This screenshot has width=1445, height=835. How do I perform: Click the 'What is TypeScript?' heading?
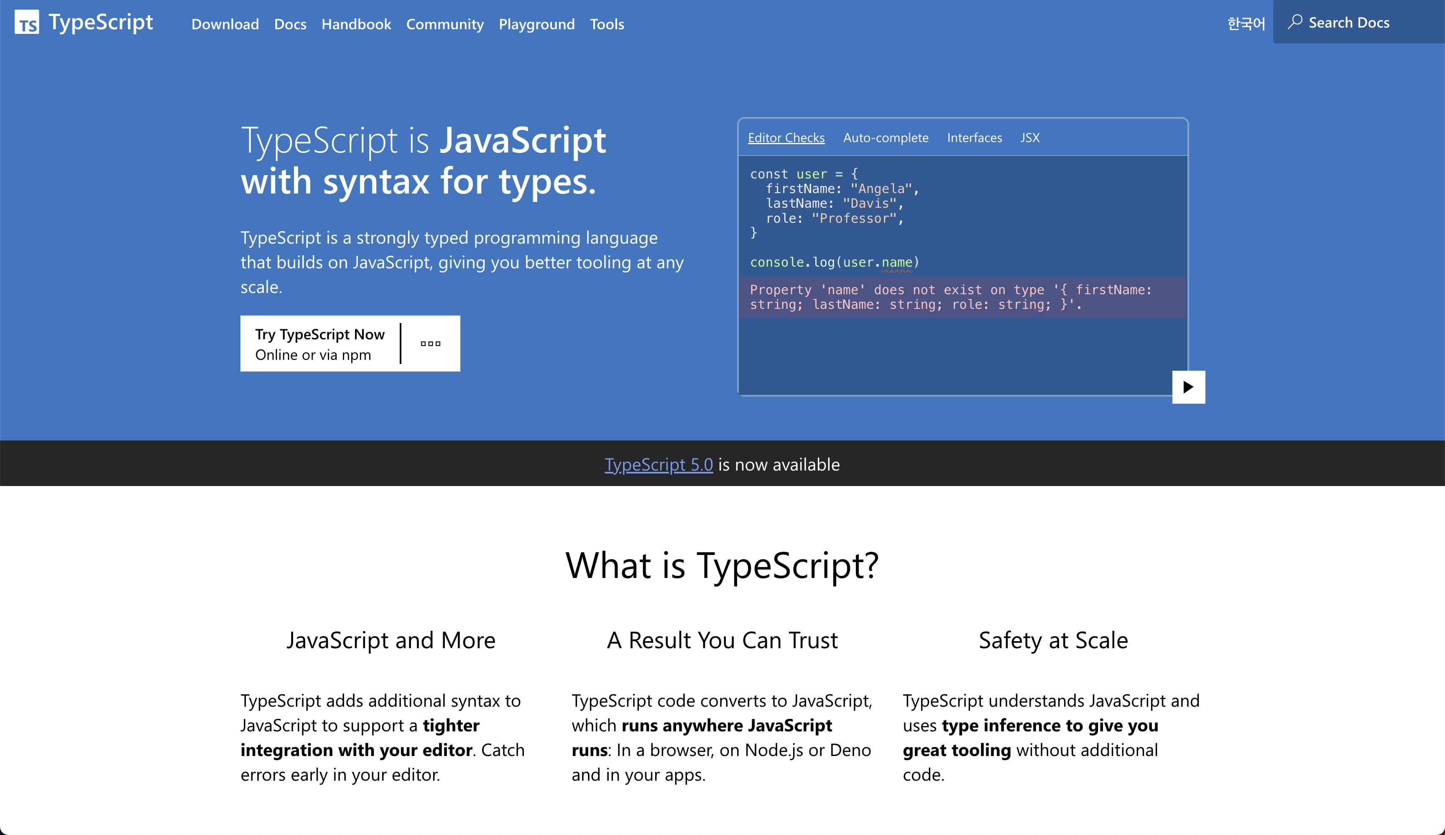722,565
